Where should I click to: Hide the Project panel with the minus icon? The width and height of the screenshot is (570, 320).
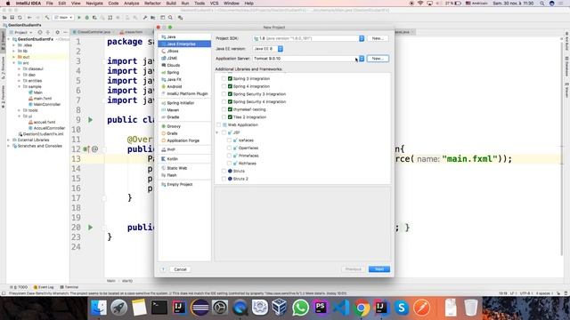coord(65,32)
